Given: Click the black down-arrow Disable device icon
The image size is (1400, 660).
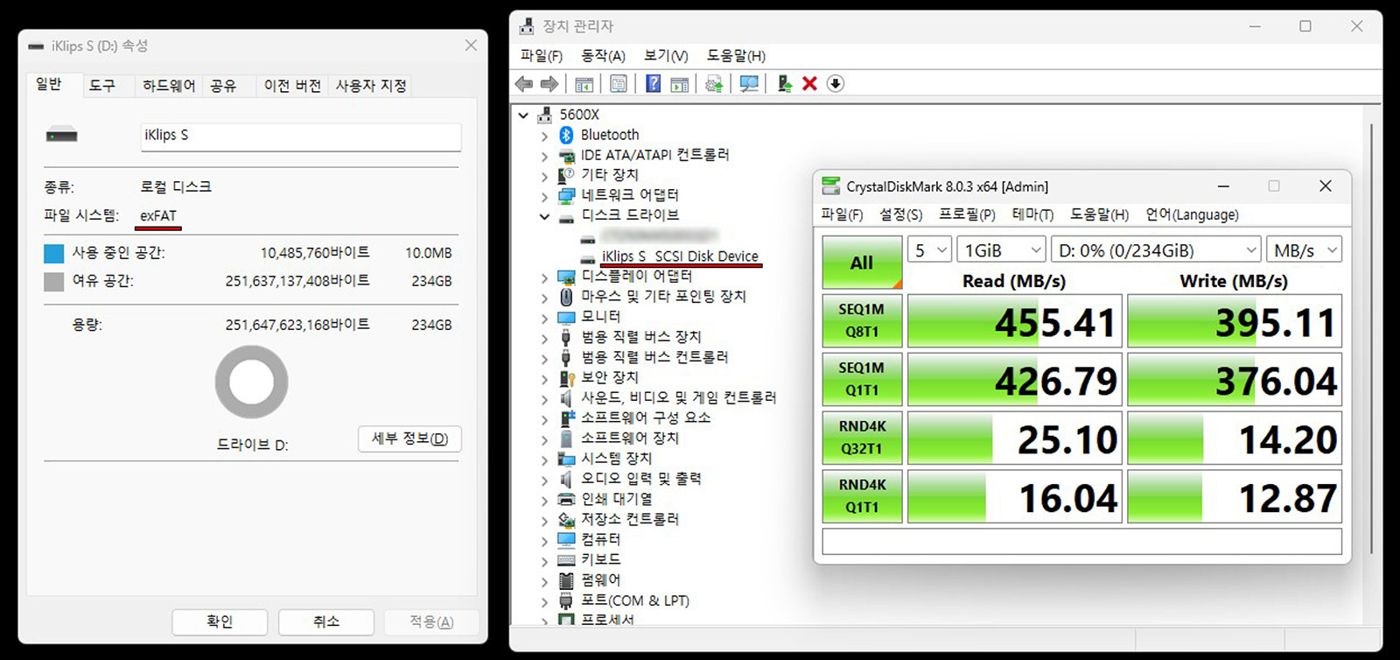Looking at the screenshot, I should (x=836, y=84).
